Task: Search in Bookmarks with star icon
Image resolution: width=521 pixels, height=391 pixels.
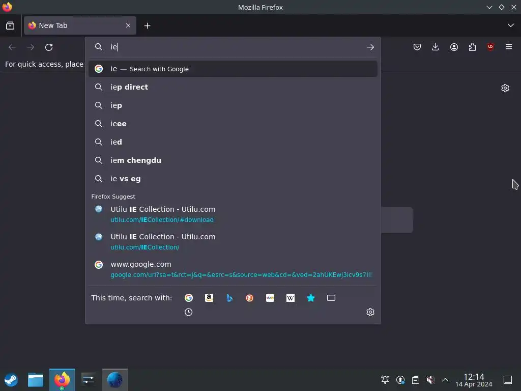Action: 311,298
